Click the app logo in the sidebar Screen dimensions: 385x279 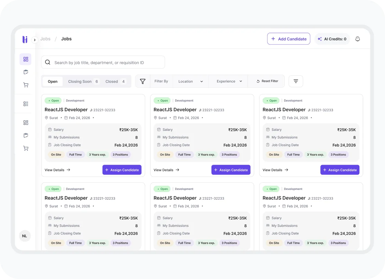pos(25,39)
